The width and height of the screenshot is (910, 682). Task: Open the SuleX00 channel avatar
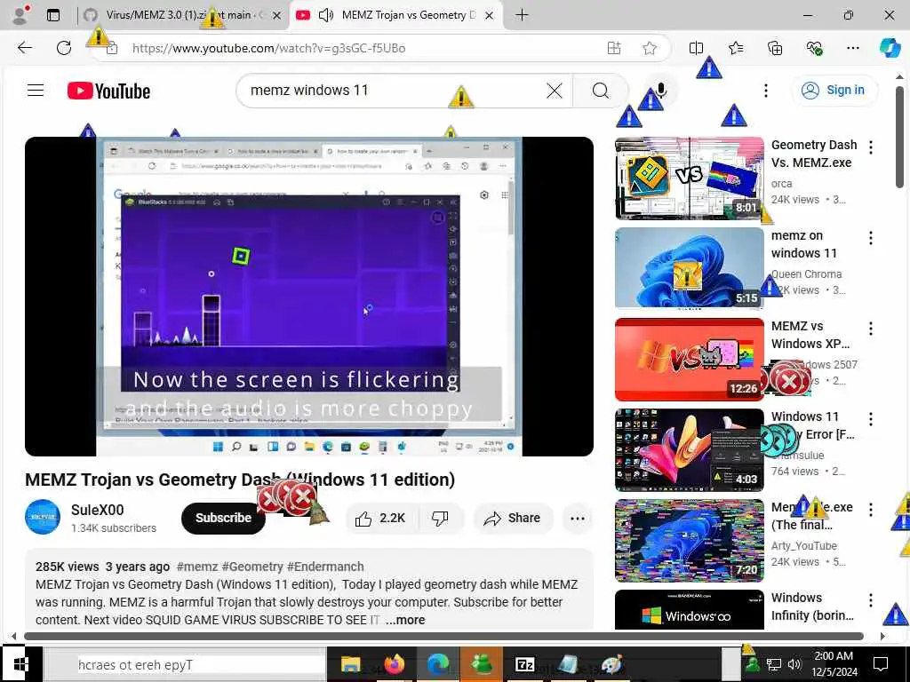[43, 517]
